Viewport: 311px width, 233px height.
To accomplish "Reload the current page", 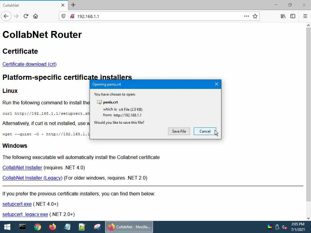I will coord(26,16).
